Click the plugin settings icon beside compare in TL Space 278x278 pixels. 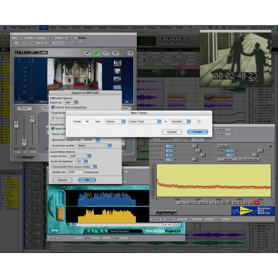(50, 43)
